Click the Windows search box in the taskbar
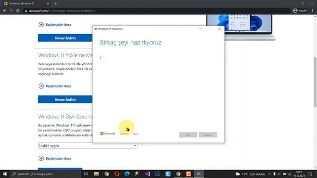This screenshot has width=317, height=178. [x=46, y=174]
